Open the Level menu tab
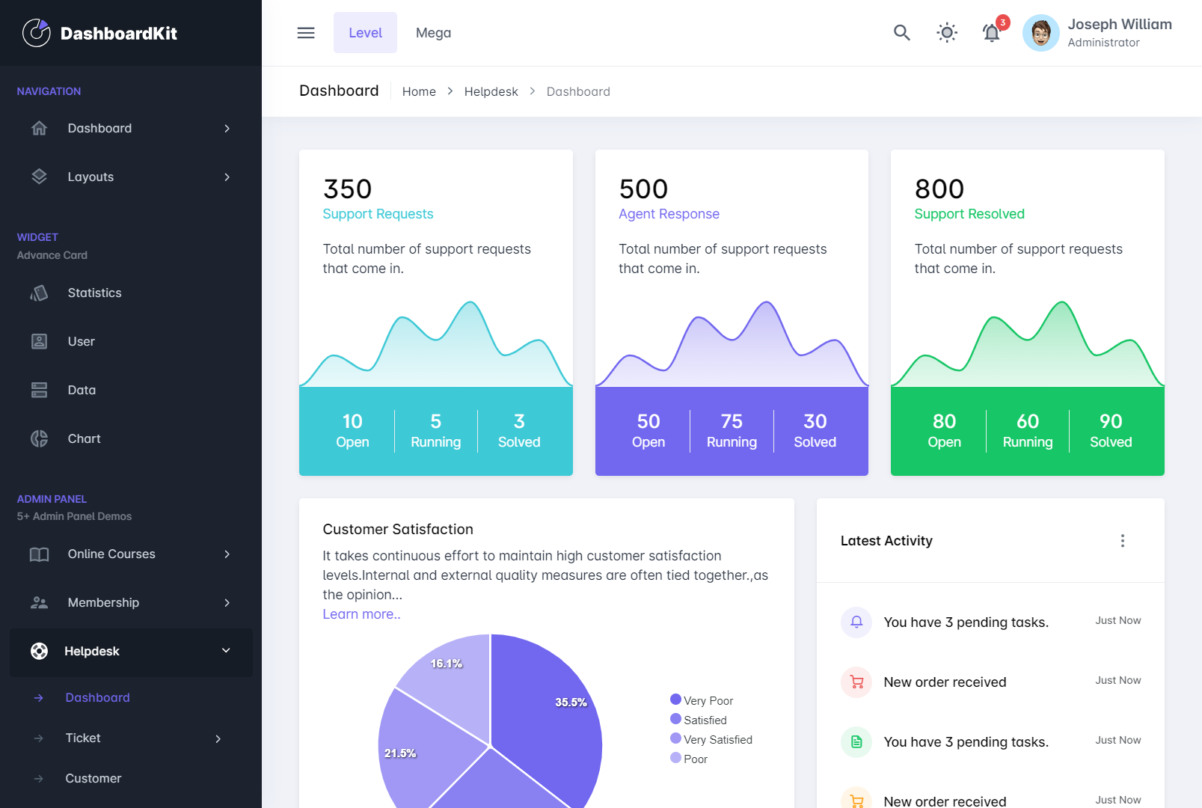This screenshot has width=1202, height=808. point(365,33)
